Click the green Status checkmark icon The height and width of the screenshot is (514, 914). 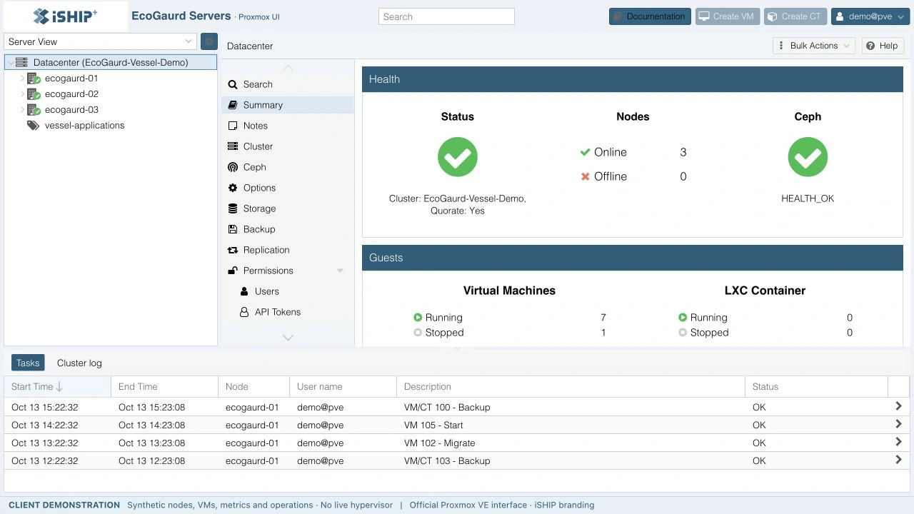click(458, 157)
